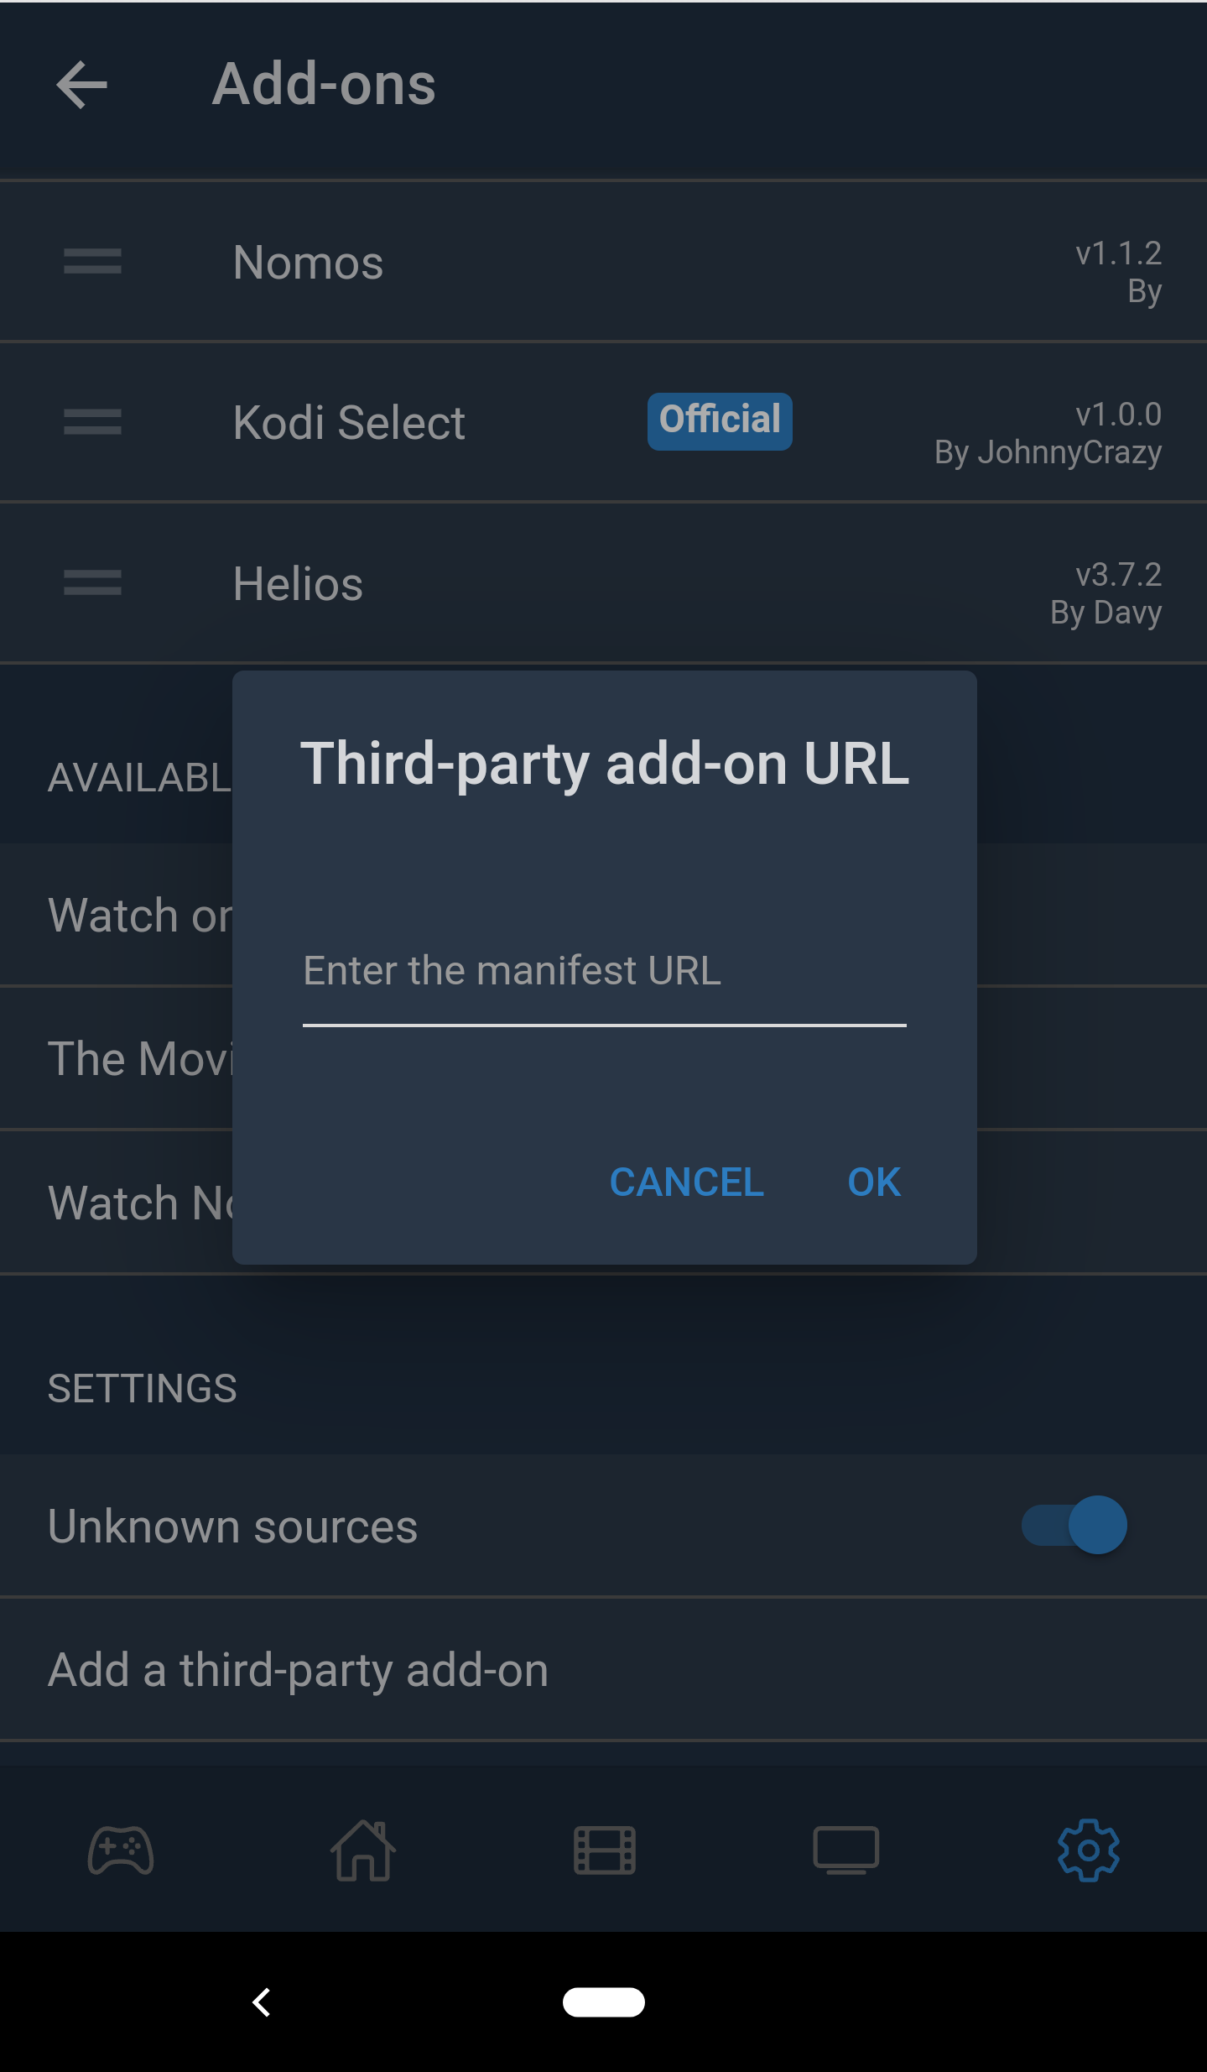Open the Helios add-on entry

point(604,583)
